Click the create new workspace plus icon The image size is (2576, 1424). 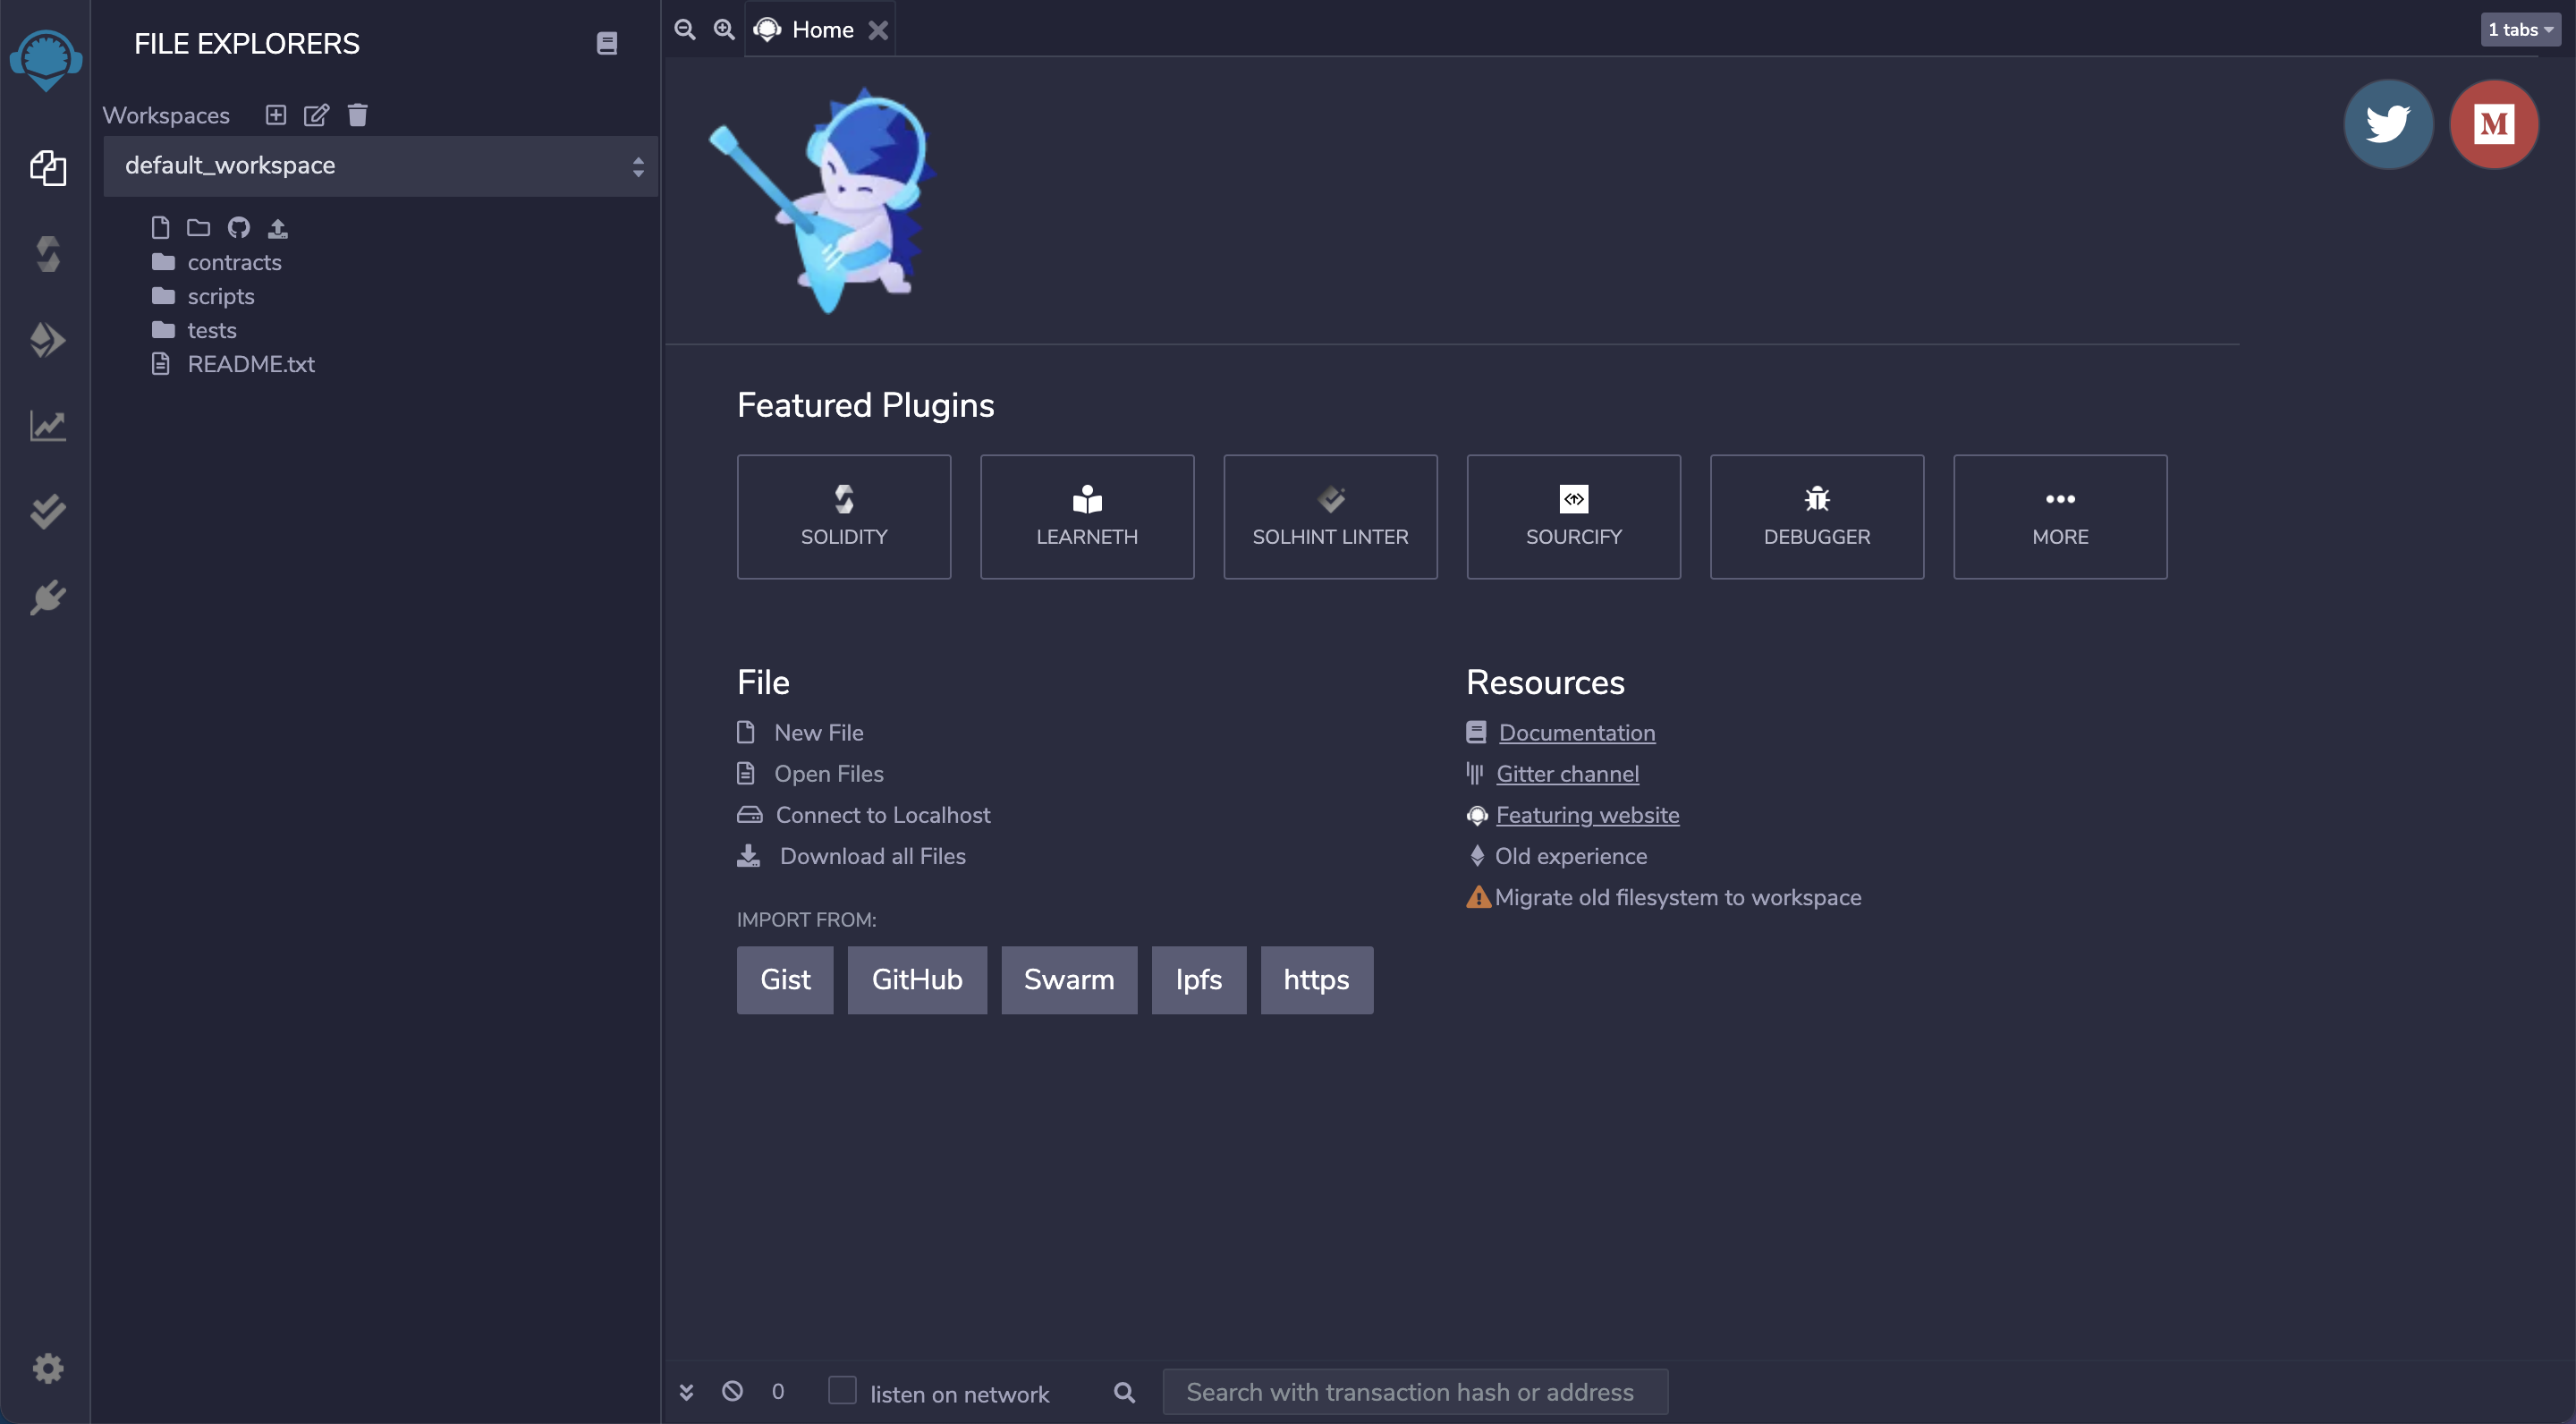tap(276, 115)
